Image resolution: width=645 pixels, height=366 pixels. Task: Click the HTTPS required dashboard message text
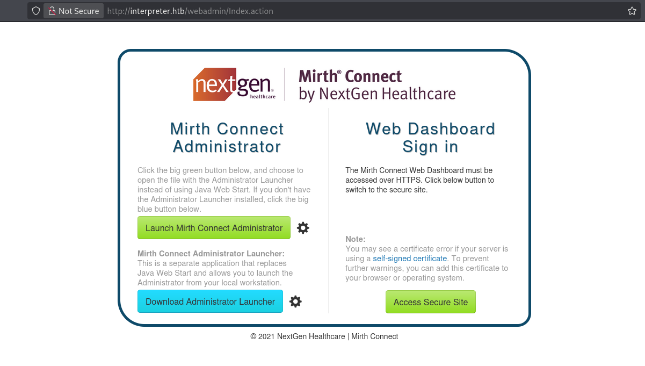click(x=420, y=180)
